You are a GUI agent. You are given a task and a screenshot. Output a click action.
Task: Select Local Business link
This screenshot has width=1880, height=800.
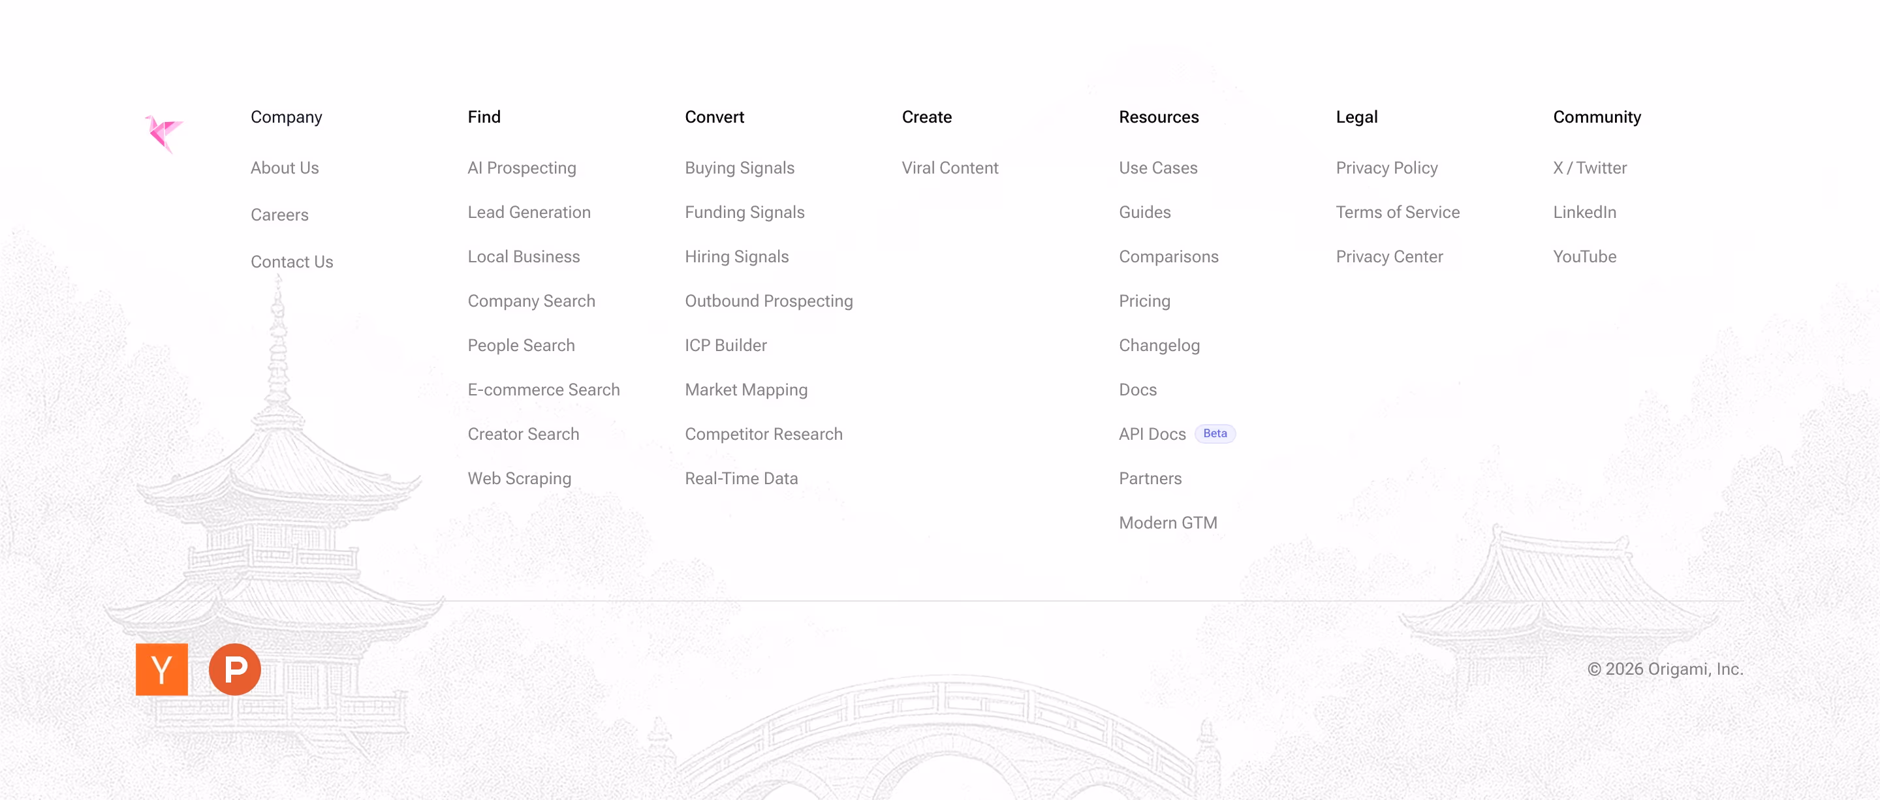point(524,256)
